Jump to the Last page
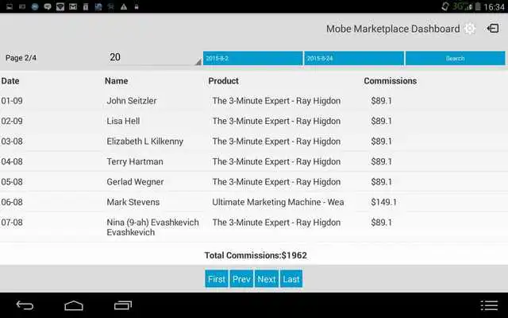This screenshot has height=318, width=508. (291, 279)
